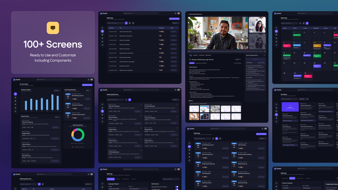Open Assignee dropdown beside Design a Mobile App title
Screen dimensions: 338x190
238,60
